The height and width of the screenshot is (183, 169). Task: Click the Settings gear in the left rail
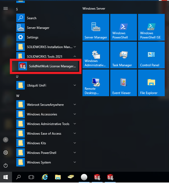[6, 153]
